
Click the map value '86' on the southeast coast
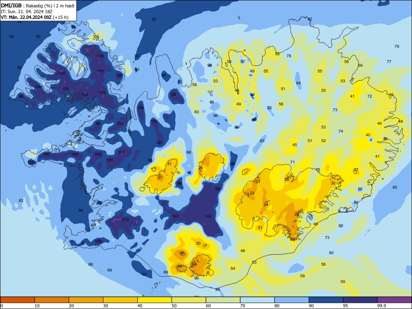pyautogui.click(x=356, y=202)
